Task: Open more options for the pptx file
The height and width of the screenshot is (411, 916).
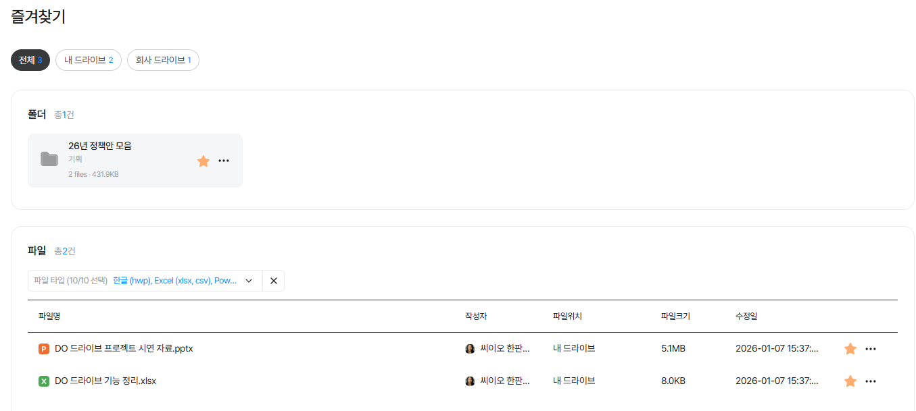Action: tap(871, 349)
